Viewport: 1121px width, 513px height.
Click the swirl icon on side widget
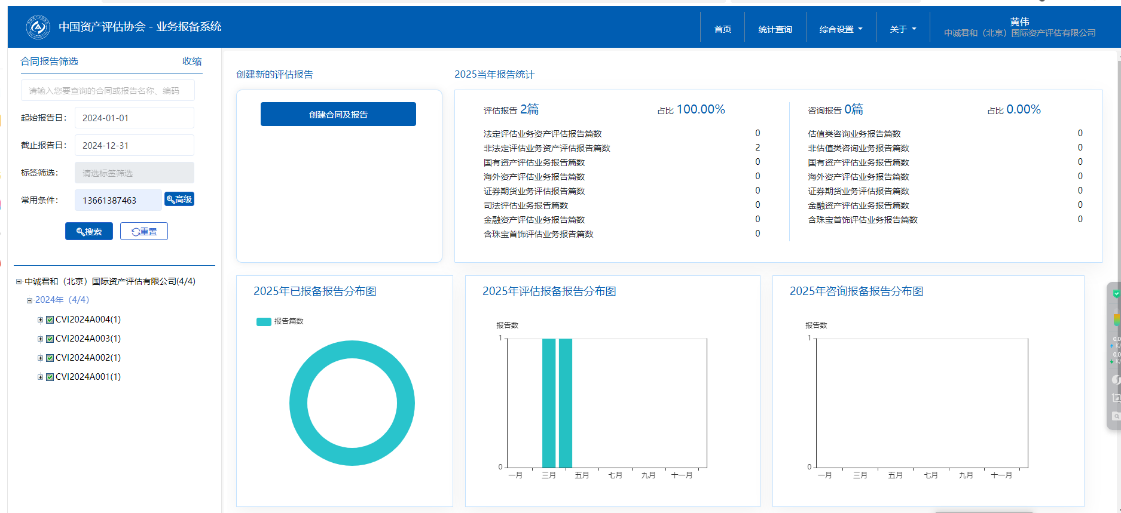tap(1116, 379)
